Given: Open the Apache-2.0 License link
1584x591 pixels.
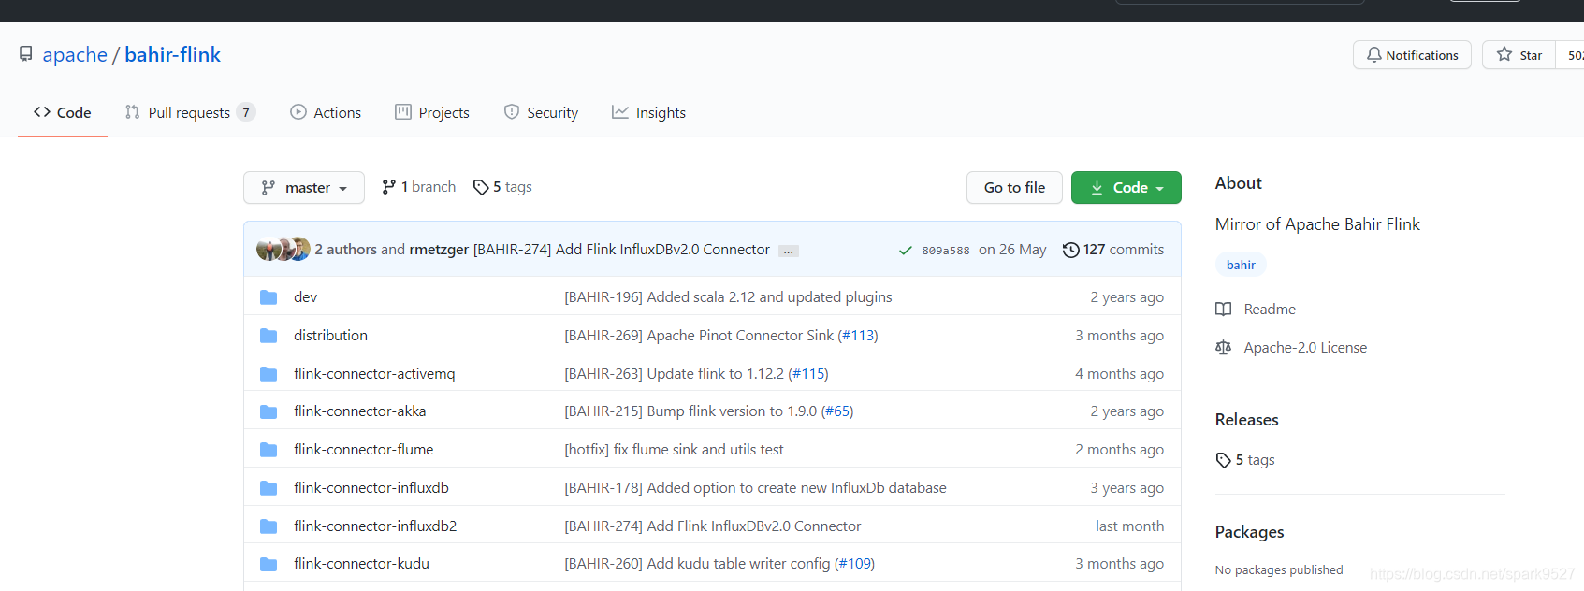Looking at the screenshot, I should (1305, 348).
